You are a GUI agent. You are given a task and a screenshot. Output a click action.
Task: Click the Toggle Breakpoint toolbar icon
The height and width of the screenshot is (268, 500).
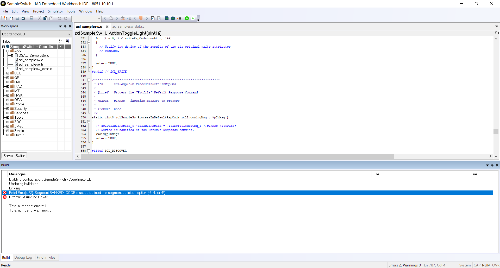[x=179, y=18]
